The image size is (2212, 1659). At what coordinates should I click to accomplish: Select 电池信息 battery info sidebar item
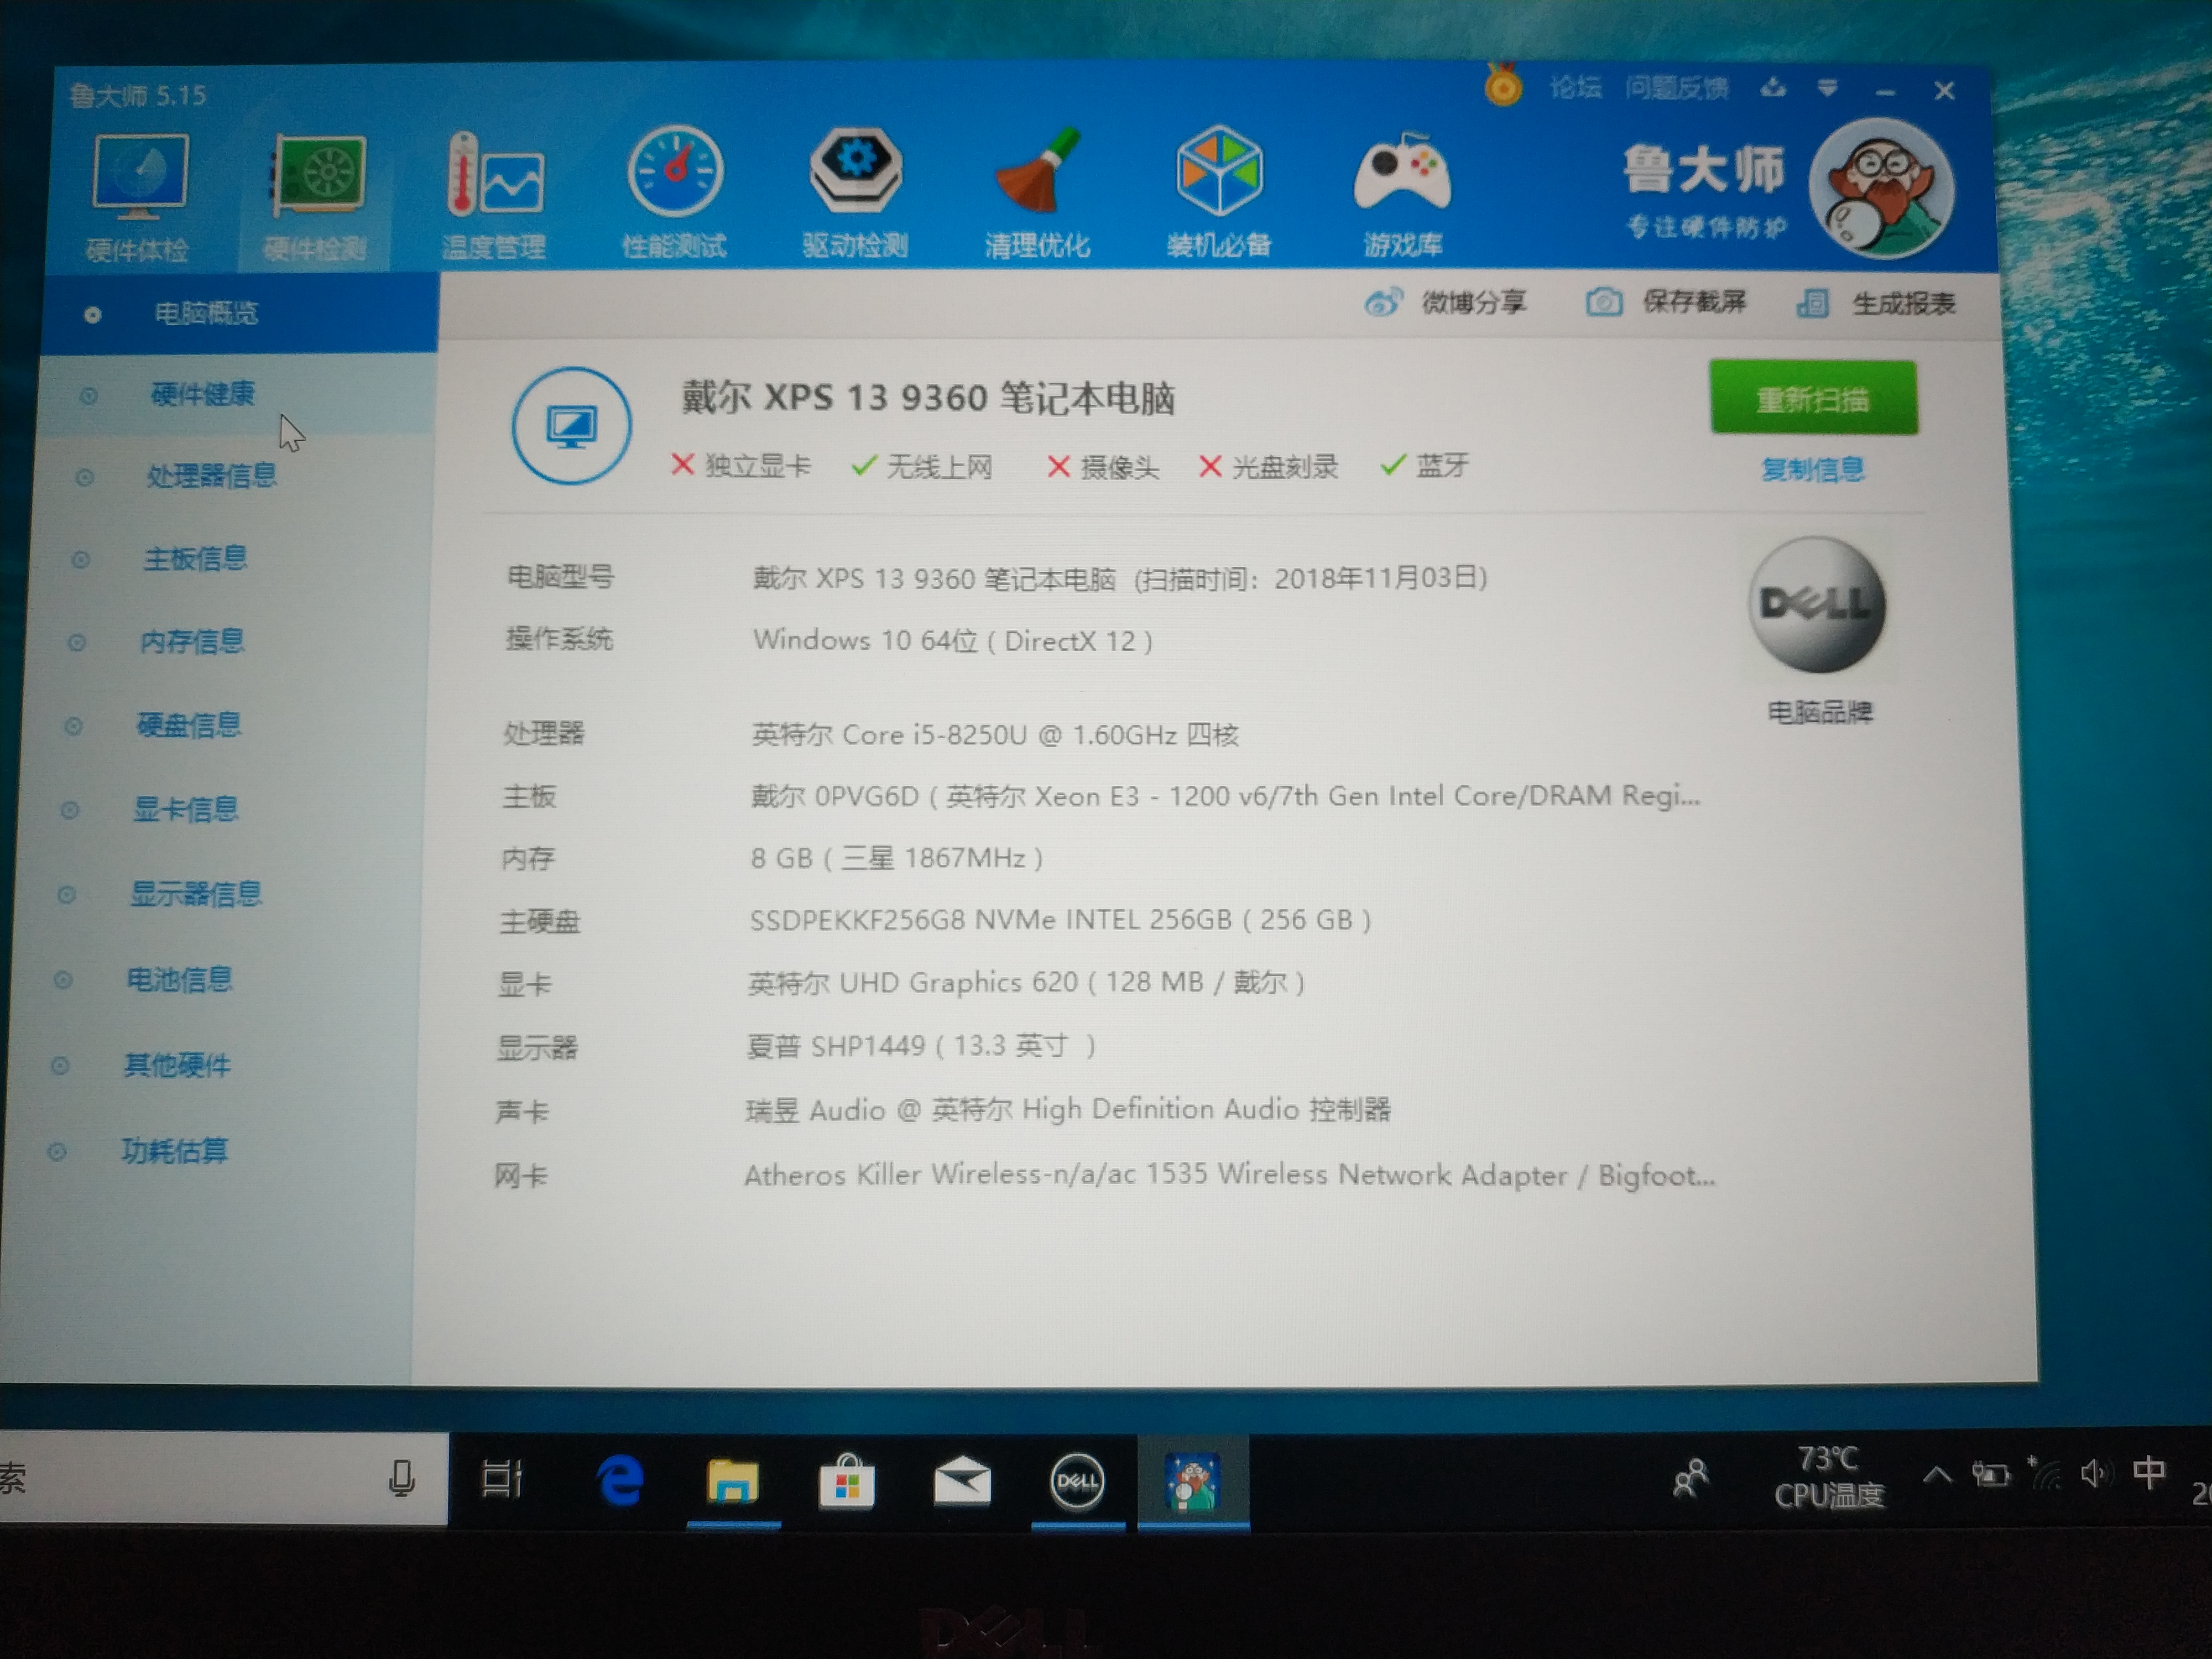tap(180, 979)
